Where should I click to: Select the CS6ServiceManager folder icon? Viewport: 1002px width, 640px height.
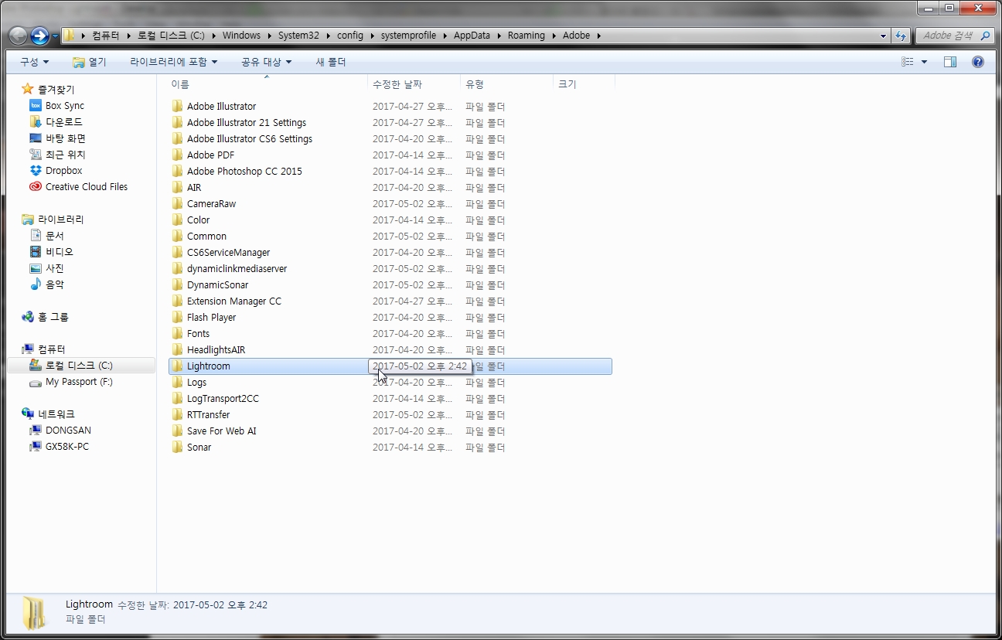[x=177, y=252]
